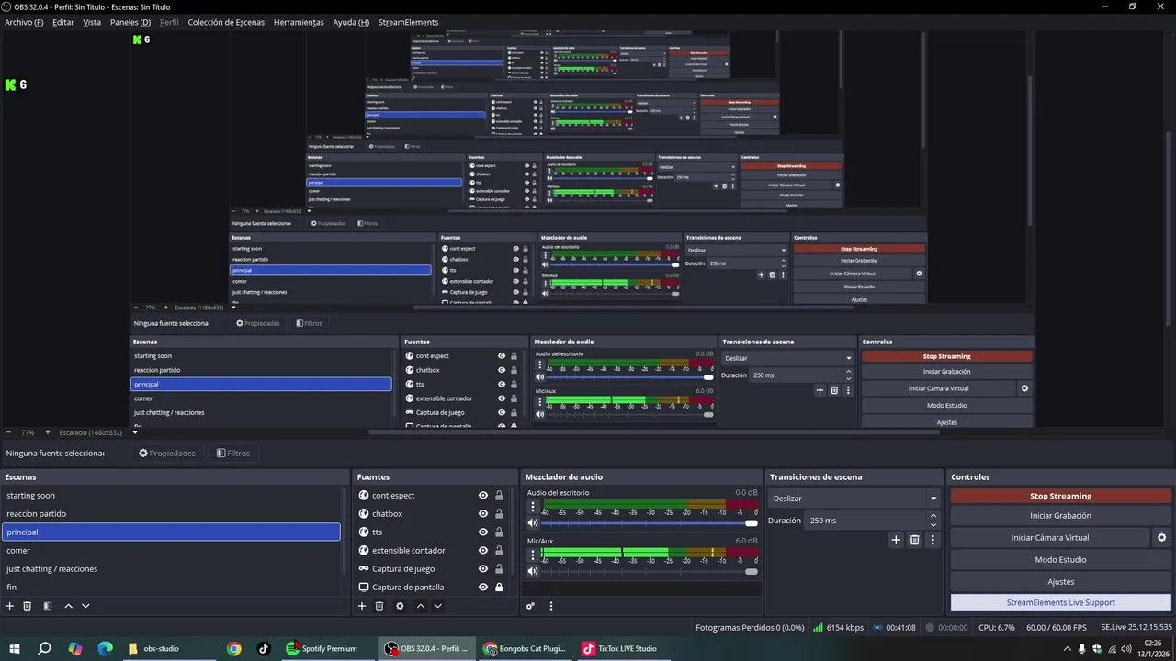Open Windows search on taskbar
Image resolution: width=1176 pixels, height=661 pixels.
(44, 648)
